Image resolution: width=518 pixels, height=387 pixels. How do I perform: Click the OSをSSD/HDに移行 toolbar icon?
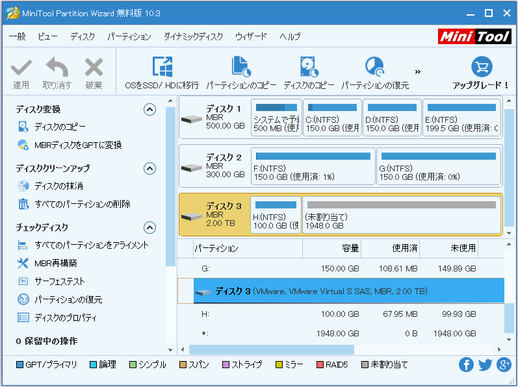[162, 68]
